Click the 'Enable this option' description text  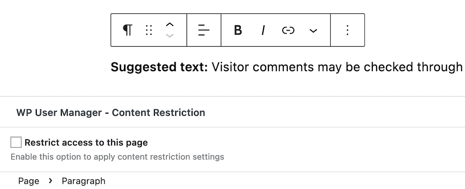pyautogui.click(x=118, y=157)
